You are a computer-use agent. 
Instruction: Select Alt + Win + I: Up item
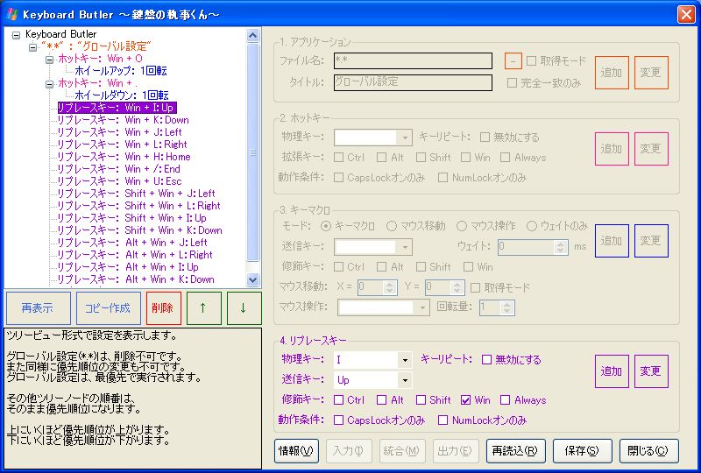pos(128,267)
